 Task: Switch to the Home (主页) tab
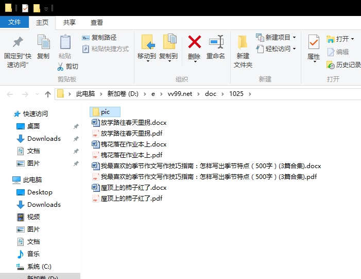pos(42,23)
